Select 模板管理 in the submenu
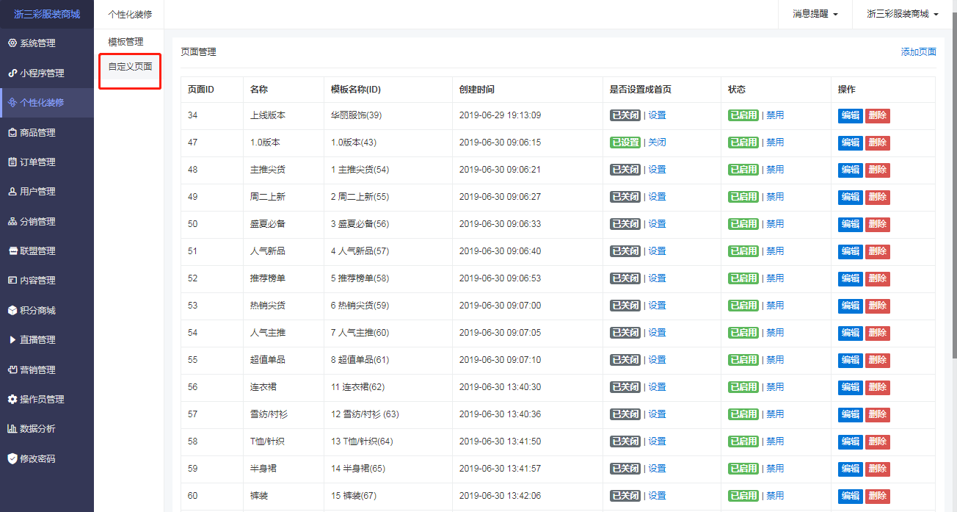This screenshot has width=957, height=512. point(125,42)
